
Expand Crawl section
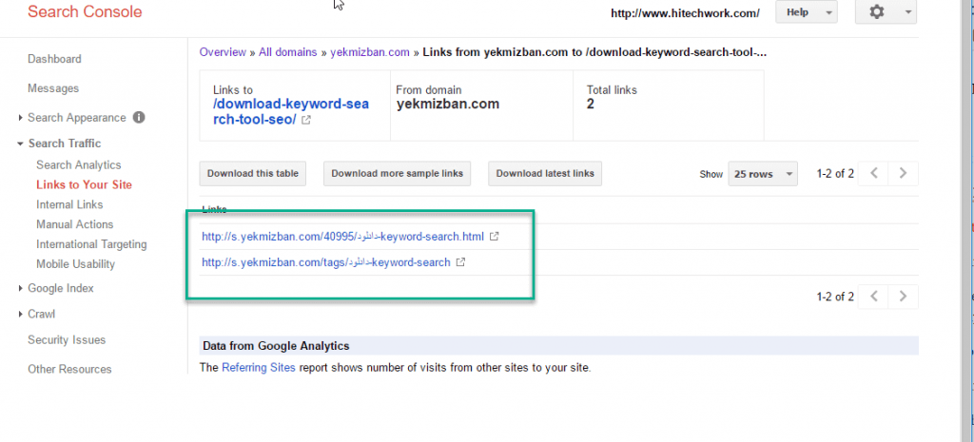coord(21,314)
